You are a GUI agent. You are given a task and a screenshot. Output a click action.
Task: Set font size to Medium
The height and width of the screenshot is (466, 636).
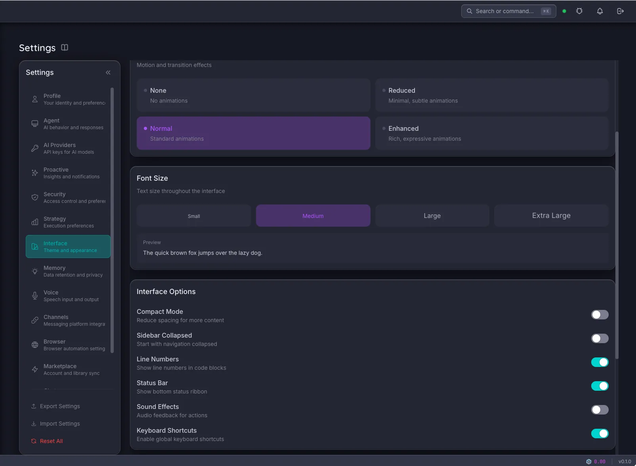tap(313, 216)
